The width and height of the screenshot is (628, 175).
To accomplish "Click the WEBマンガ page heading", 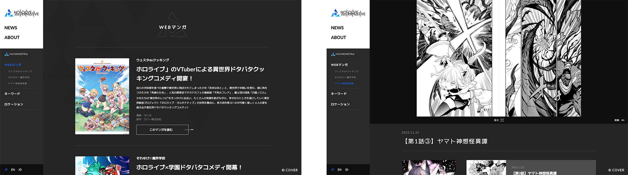I will tap(172, 27).
